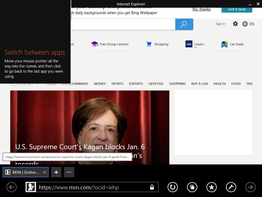
Task: Open the Lowe's ad shortcut
Action: (195, 44)
